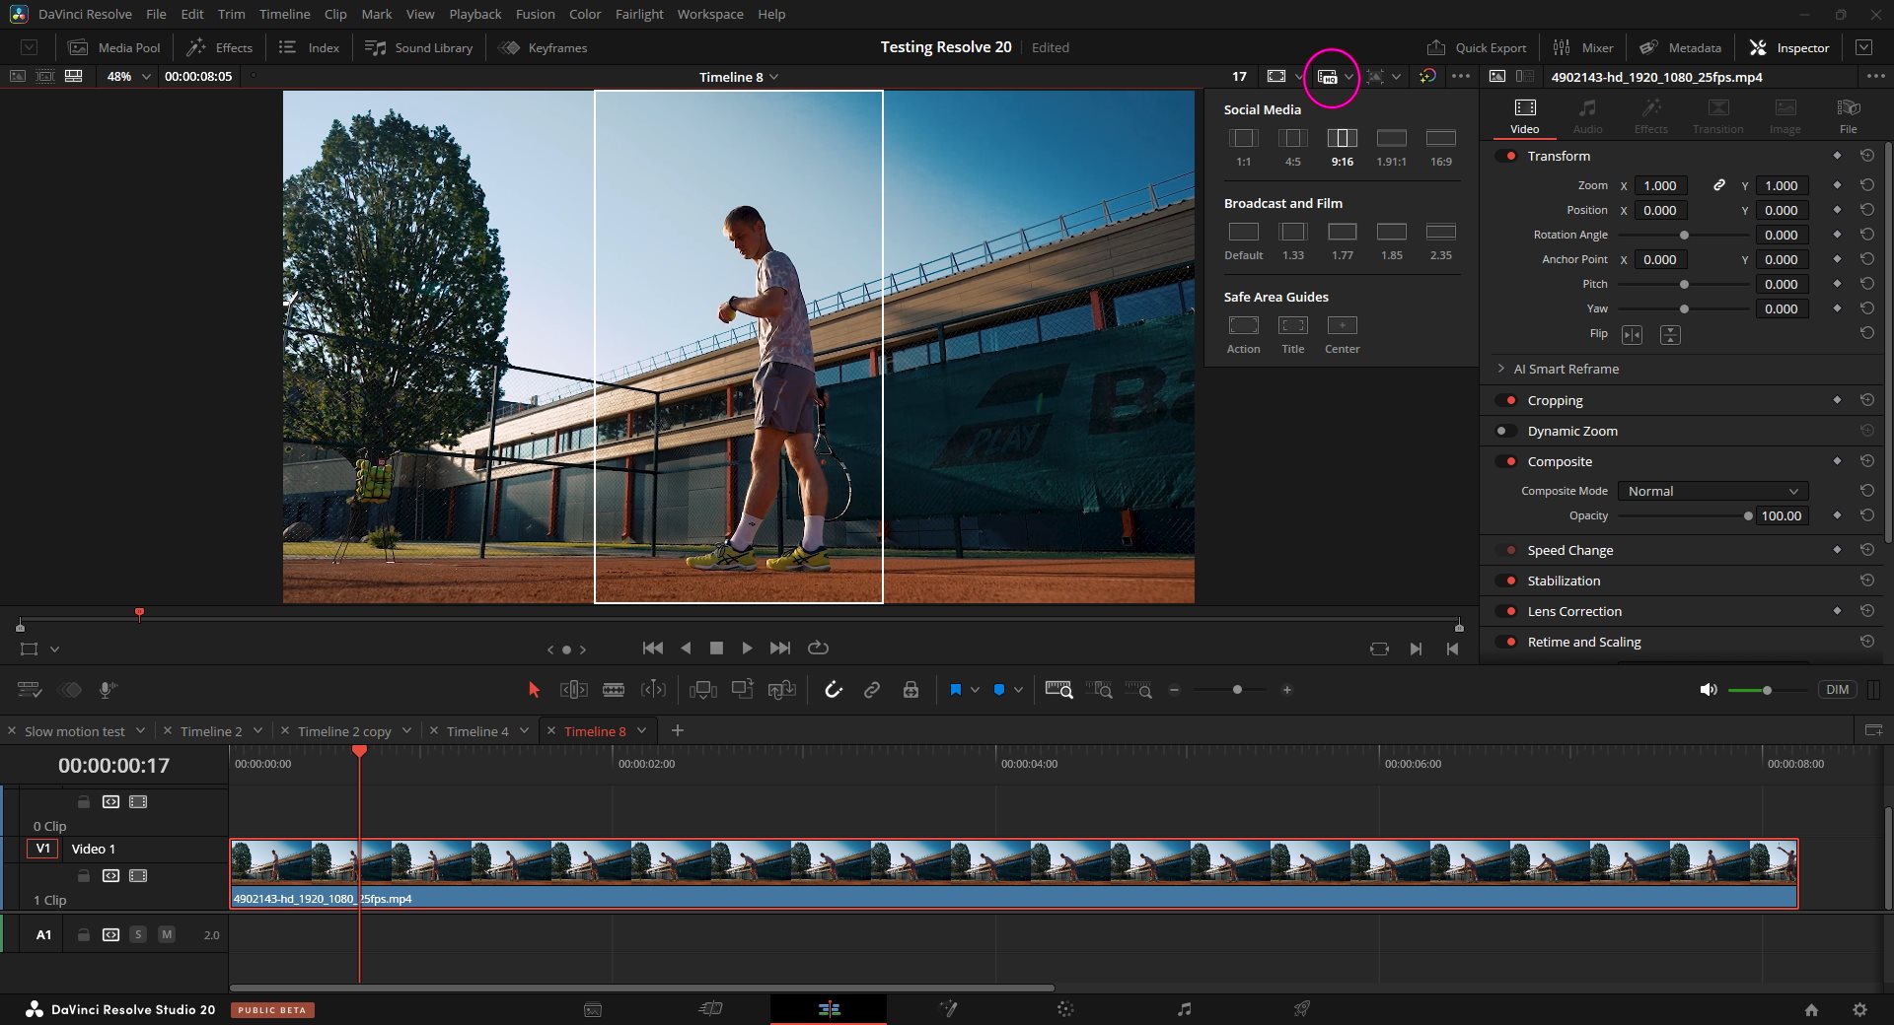Adjust the Rotation Angle slider handle

point(1684,235)
